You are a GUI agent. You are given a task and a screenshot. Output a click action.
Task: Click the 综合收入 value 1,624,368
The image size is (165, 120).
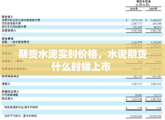coord(137,99)
